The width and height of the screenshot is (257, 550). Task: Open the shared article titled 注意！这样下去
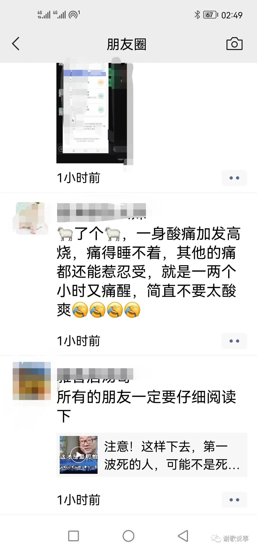point(152,455)
